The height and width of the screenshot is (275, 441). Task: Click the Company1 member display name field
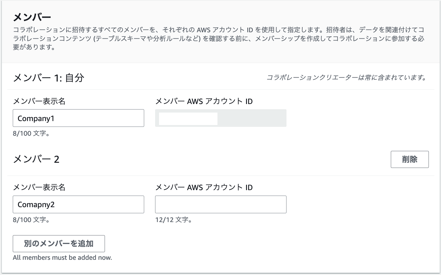coord(78,118)
